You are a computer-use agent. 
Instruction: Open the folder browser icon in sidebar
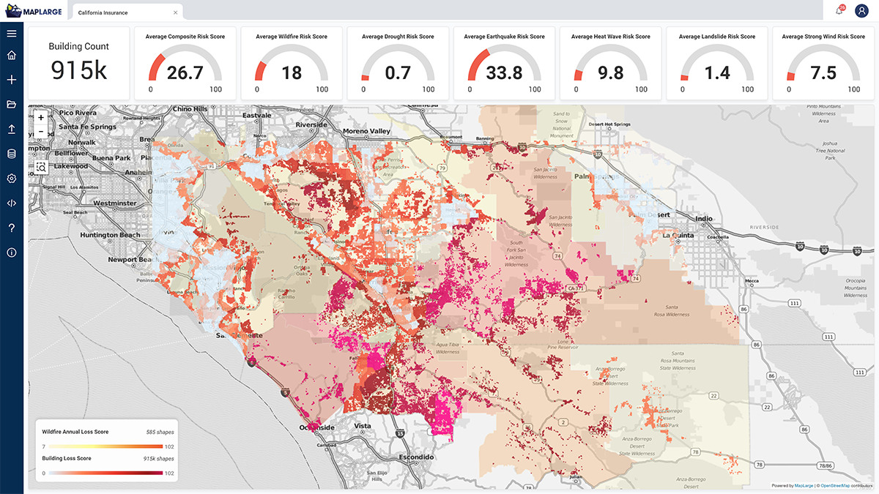[x=11, y=104]
